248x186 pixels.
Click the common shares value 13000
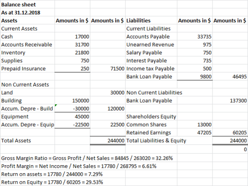coord(195,125)
